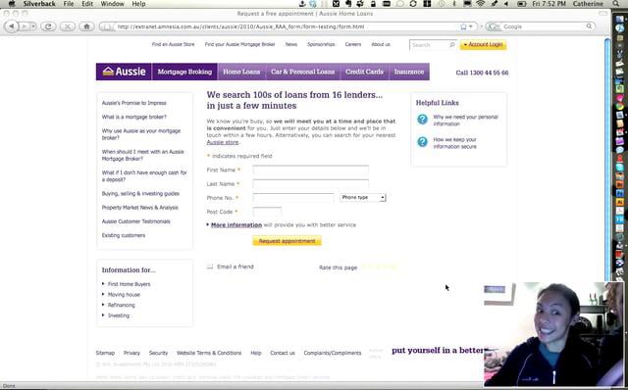Open the Apple menu
The width and height of the screenshot is (628, 390).
12,4
